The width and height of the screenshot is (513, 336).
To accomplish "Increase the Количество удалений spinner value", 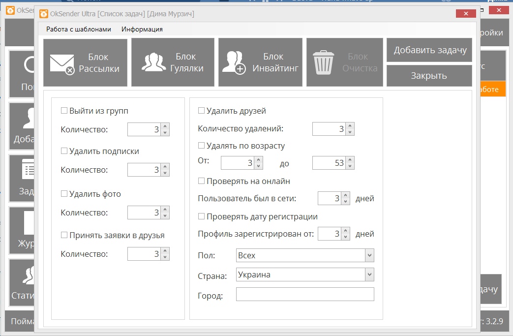I will click(350, 126).
